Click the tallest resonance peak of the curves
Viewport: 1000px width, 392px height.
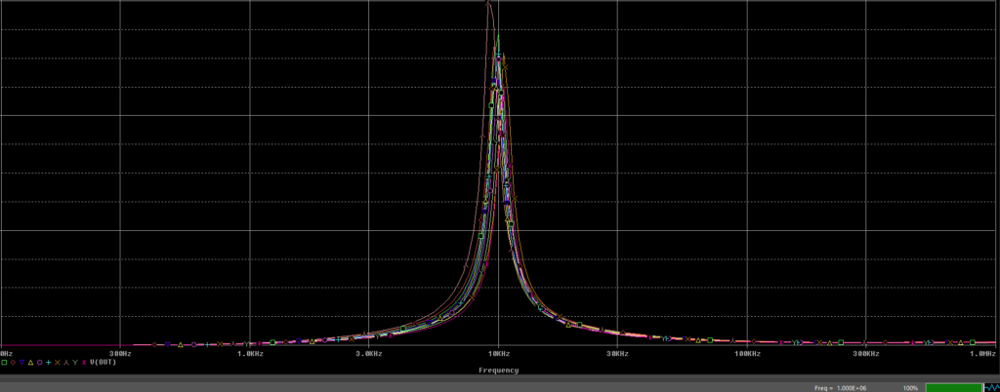coord(489,5)
